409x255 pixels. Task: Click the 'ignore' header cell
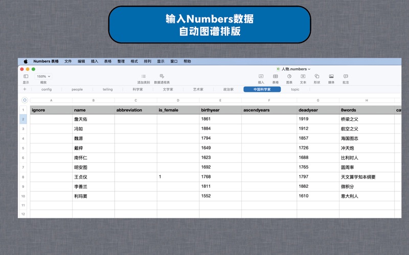pos(51,110)
